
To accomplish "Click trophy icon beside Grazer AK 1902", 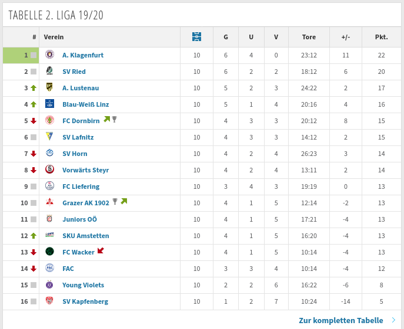I will pos(115,201).
